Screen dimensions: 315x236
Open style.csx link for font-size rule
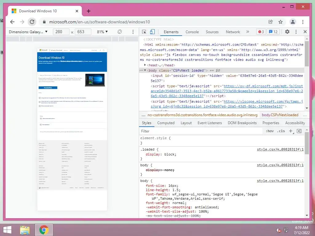pyautogui.click(x=280, y=181)
